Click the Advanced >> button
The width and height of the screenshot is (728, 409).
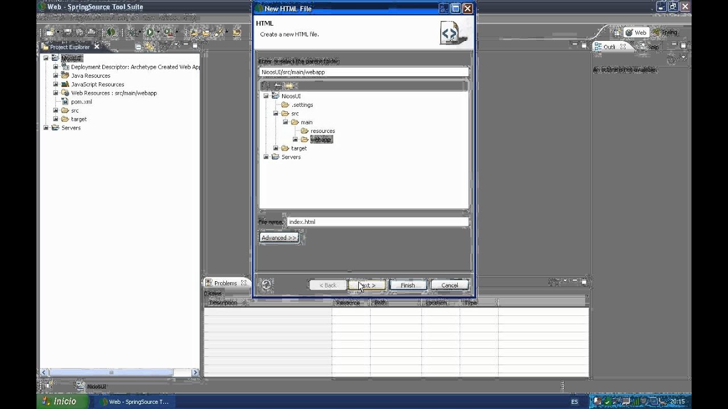pos(279,237)
